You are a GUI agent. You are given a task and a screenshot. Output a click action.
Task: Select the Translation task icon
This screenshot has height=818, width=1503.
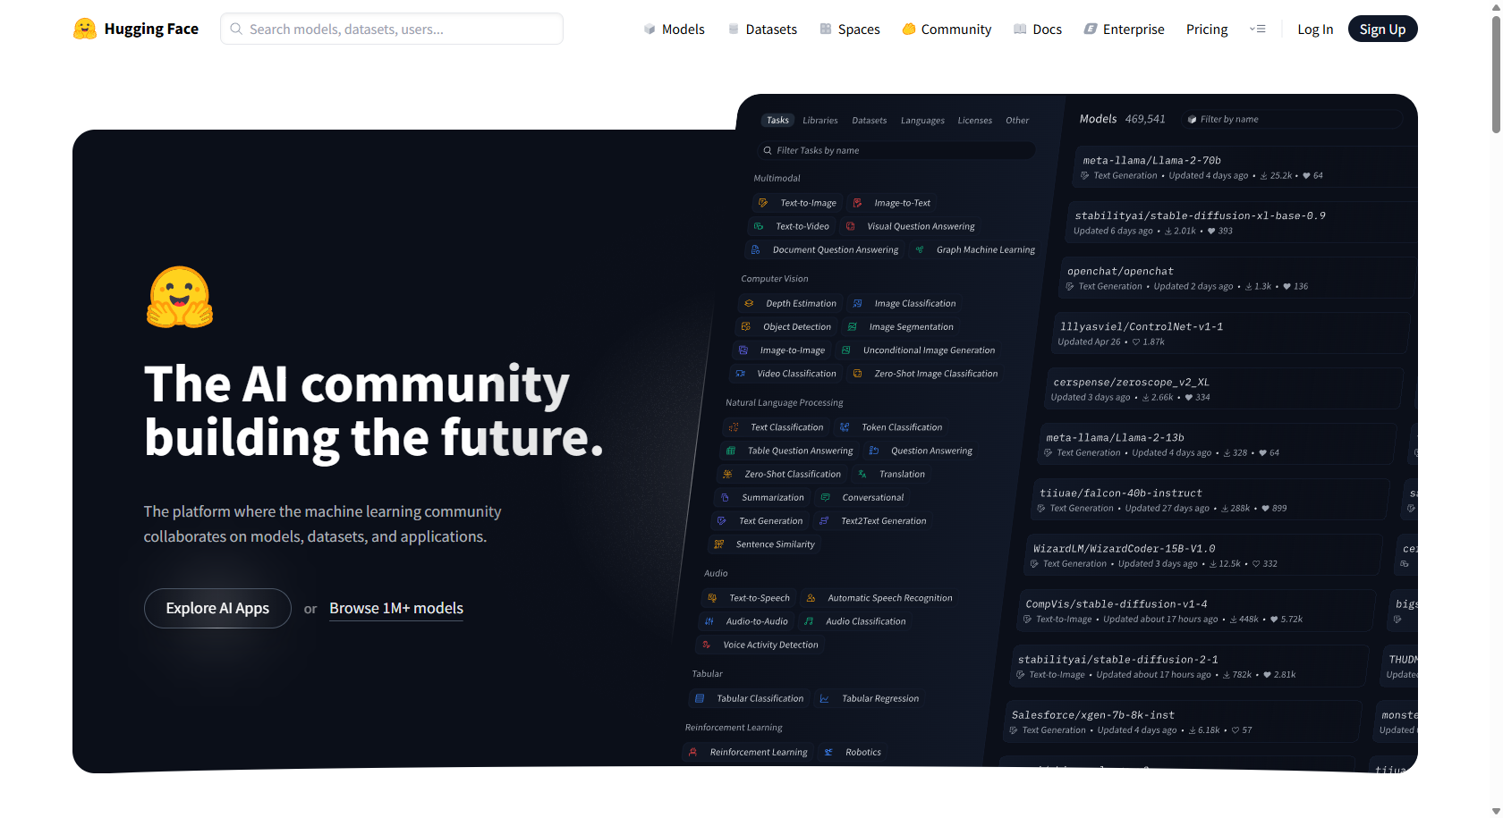click(862, 474)
